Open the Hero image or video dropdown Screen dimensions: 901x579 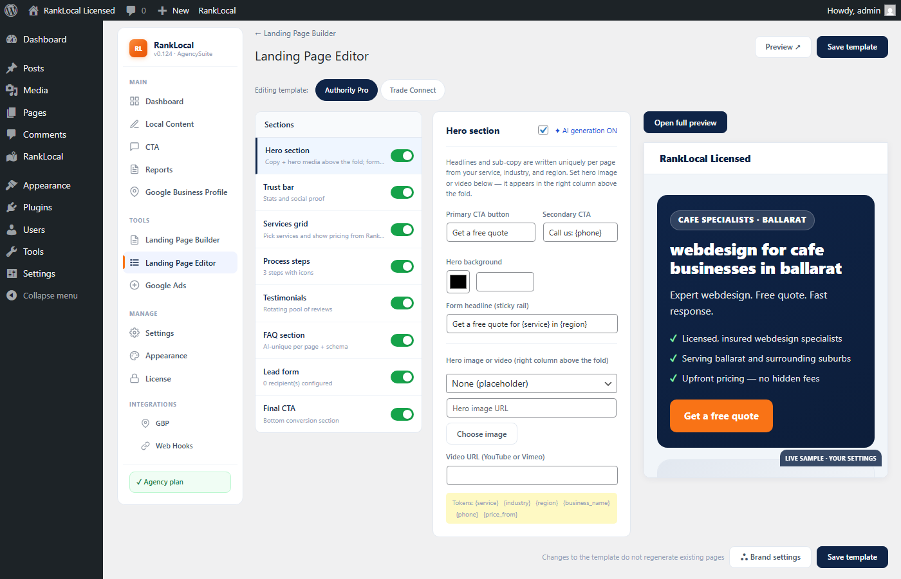(532, 383)
